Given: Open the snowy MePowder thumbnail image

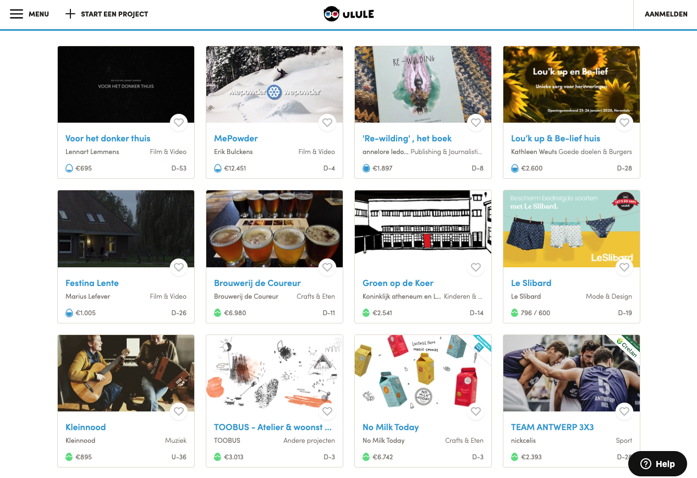Looking at the screenshot, I should tap(275, 84).
